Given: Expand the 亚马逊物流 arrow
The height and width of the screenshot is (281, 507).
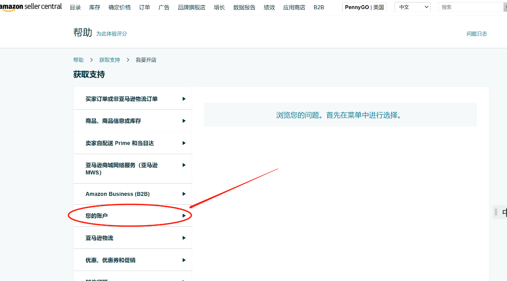Looking at the screenshot, I should coord(184,238).
